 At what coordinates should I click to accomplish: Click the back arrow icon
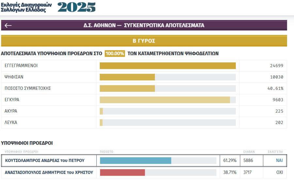8,25
